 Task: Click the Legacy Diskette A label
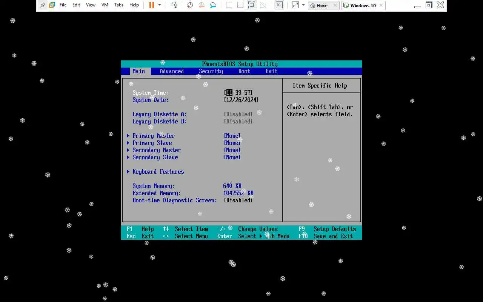tap(160, 114)
